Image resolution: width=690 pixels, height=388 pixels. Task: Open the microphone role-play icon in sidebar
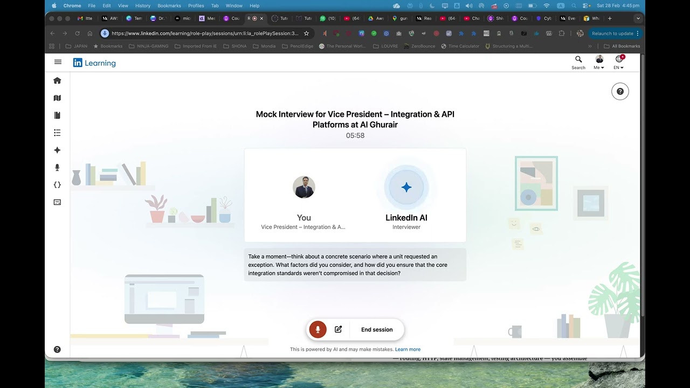[x=57, y=168]
